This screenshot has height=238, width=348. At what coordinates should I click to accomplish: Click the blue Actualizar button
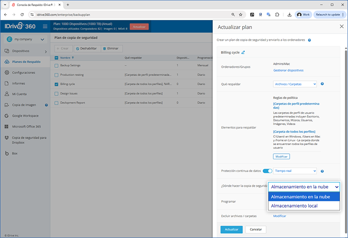[x=231, y=229]
